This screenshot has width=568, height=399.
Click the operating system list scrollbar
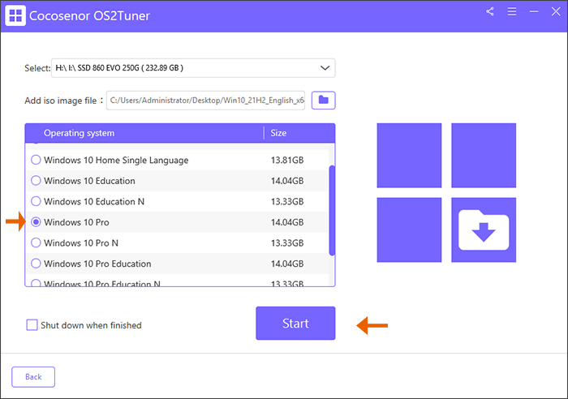(332, 210)
